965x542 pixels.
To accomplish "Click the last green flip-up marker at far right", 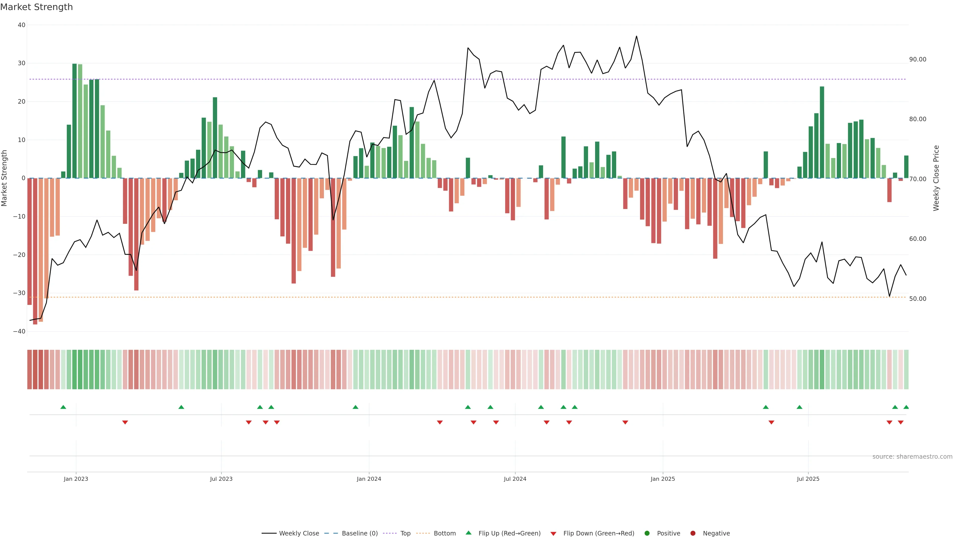I will coord(906,407).
